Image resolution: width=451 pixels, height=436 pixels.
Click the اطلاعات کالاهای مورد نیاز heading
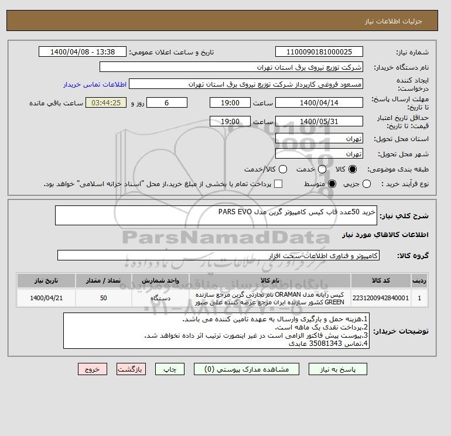[385, 235]
